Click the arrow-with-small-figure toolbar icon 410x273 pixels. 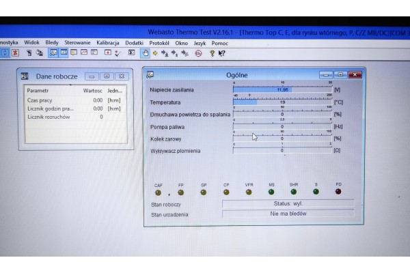(x=175, y=53)
